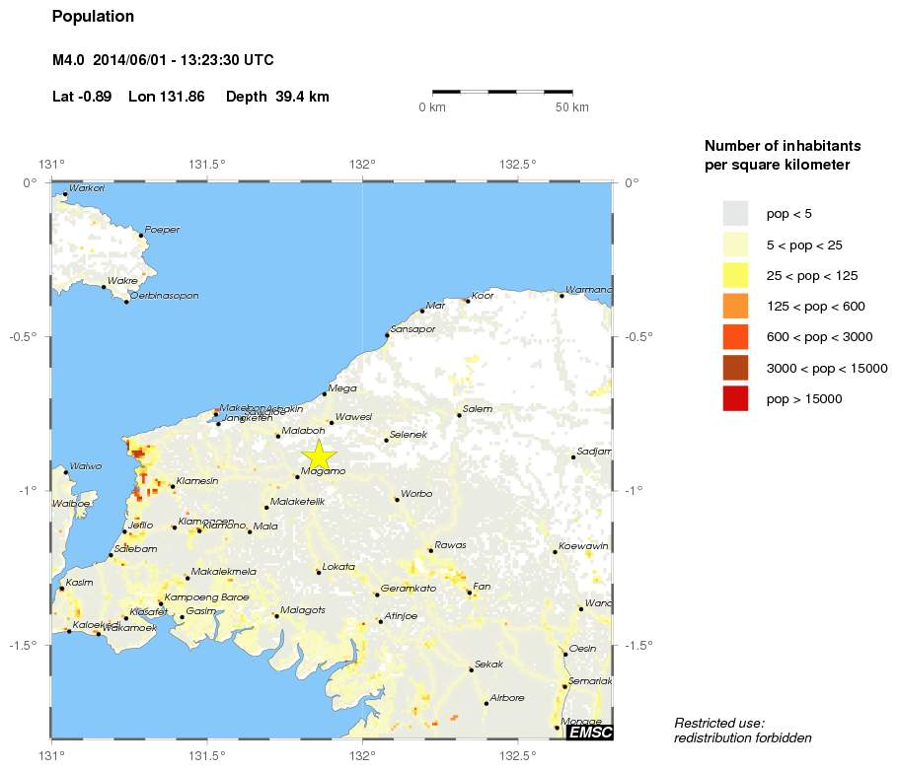Select the Airbore town marker

click(x=486, y=703)
